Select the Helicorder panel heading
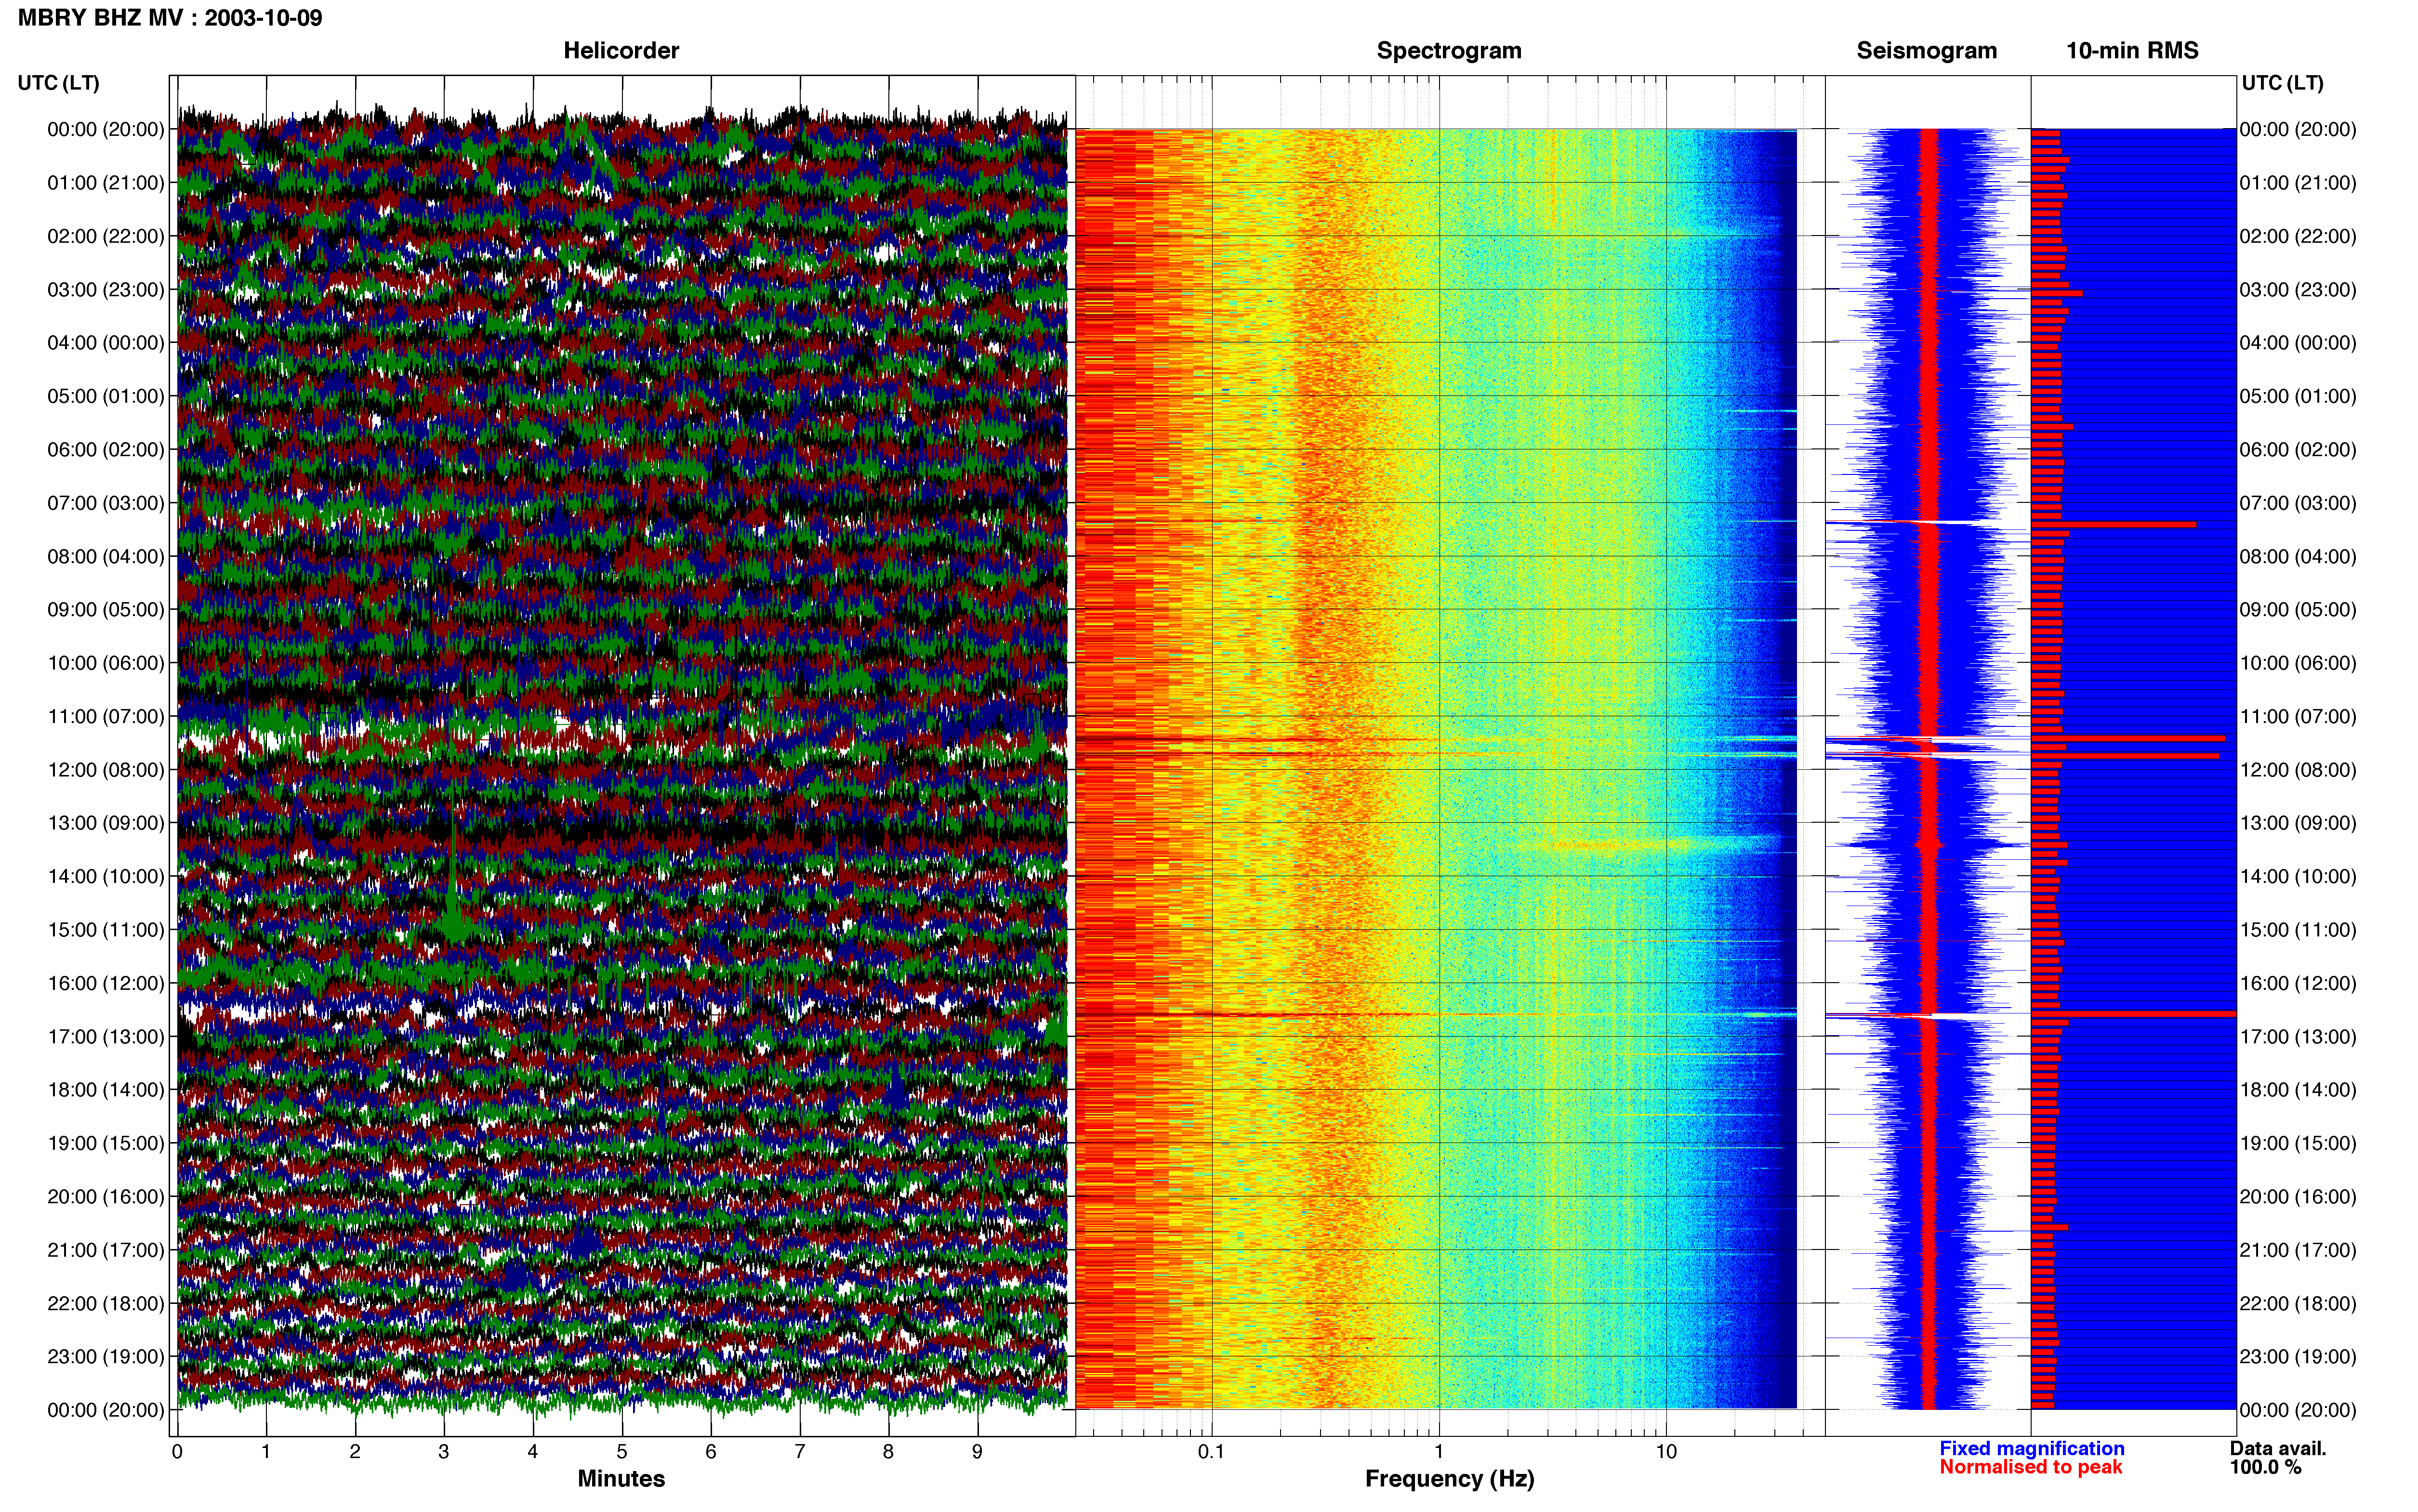Viewport: 2418px width, 1512px height. click(x=621, y=51)
